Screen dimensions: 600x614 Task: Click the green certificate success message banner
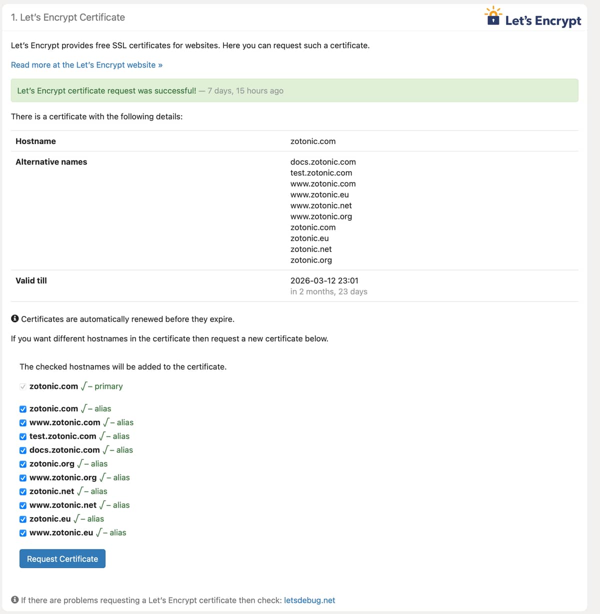tap(294, 90)
